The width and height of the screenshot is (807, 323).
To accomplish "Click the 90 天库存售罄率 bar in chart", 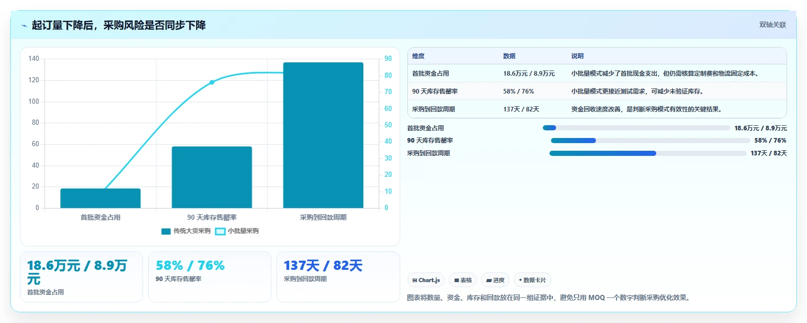I will (x=212, y=177).
